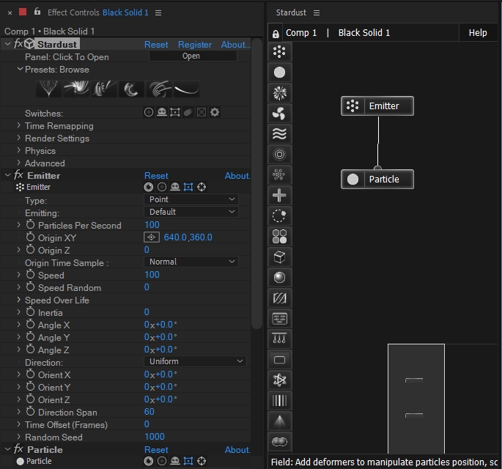
Task: Click crosshair icon in Emitter row
Action: 202,187
